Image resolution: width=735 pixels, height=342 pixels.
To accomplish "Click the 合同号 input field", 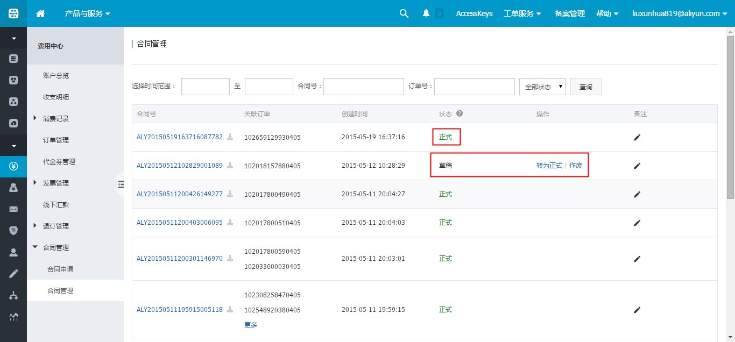I will (x=363, y=87).
